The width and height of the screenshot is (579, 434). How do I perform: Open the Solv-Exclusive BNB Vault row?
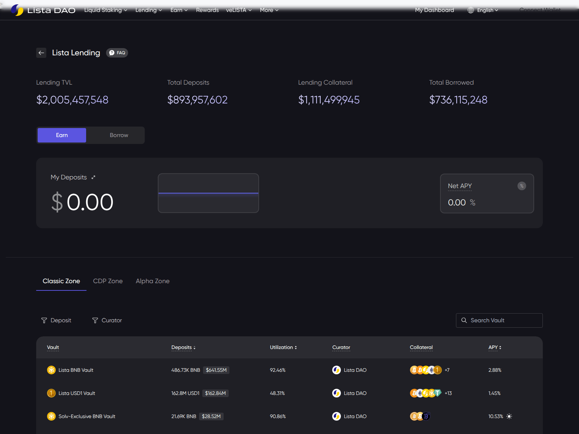click(x=289, y=416)
